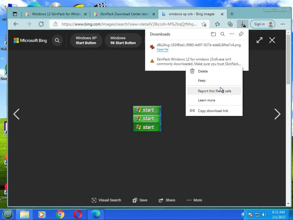
Task: Show hidden tray icons arrow
Action: pos(243,215)
